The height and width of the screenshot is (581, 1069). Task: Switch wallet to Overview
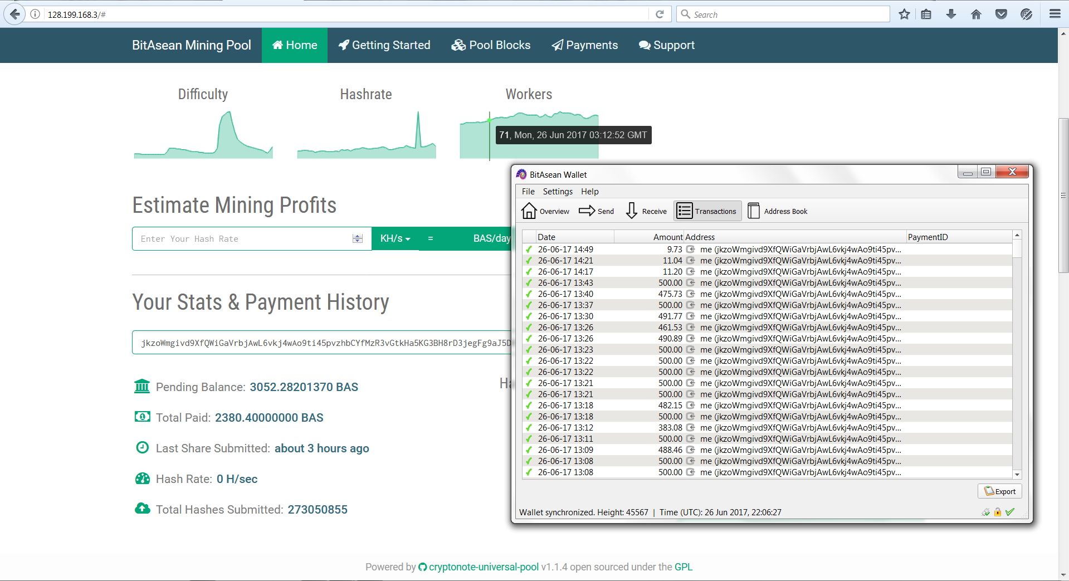[x=545, y=211]
